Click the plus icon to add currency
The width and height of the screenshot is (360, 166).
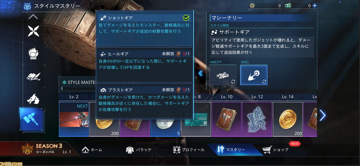[315, 6]
